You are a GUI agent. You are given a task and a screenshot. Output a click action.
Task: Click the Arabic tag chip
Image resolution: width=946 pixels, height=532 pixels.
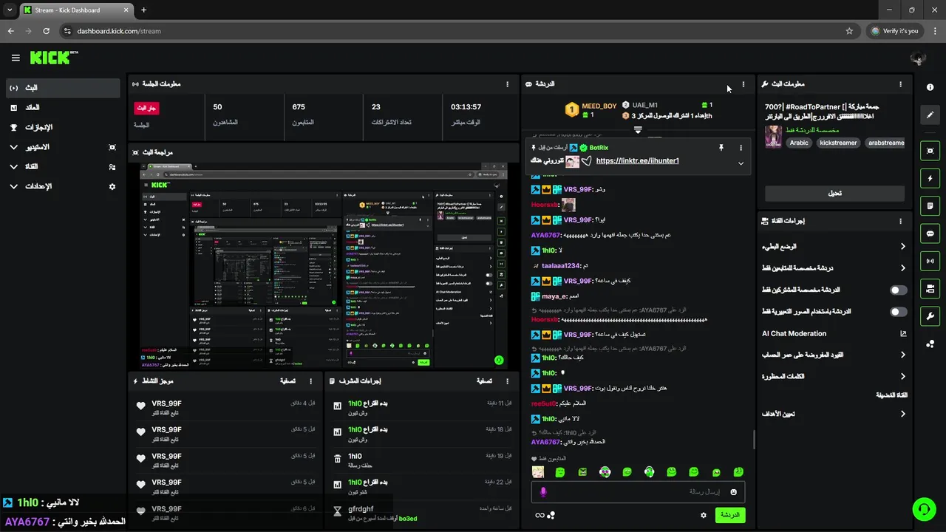click(799, 143)
